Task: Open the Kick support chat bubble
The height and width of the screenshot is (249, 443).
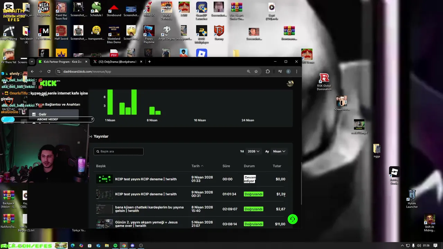Action: (x=292, y=219)
